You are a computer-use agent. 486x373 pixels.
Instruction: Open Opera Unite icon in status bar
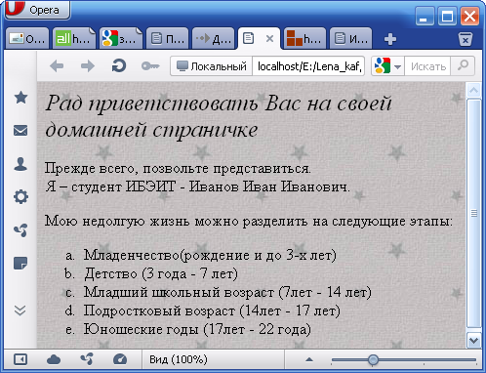87,359
